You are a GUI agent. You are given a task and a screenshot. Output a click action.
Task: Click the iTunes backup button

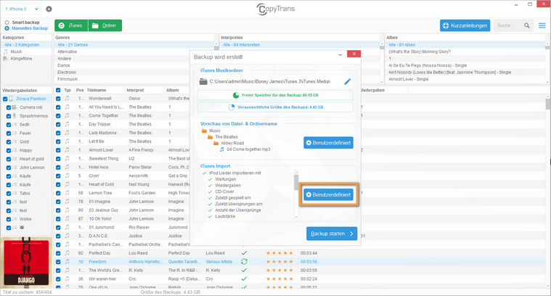[x=71, y=25]
